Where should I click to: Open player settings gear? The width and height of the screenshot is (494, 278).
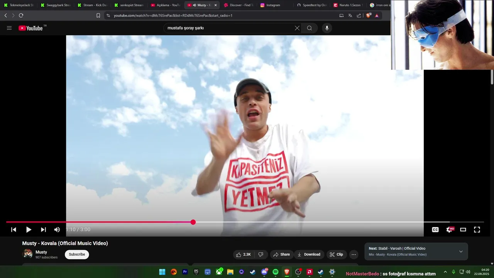point(449,229)
